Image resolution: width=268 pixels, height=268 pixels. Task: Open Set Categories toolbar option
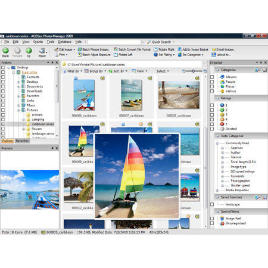click(x=191, y=55)
